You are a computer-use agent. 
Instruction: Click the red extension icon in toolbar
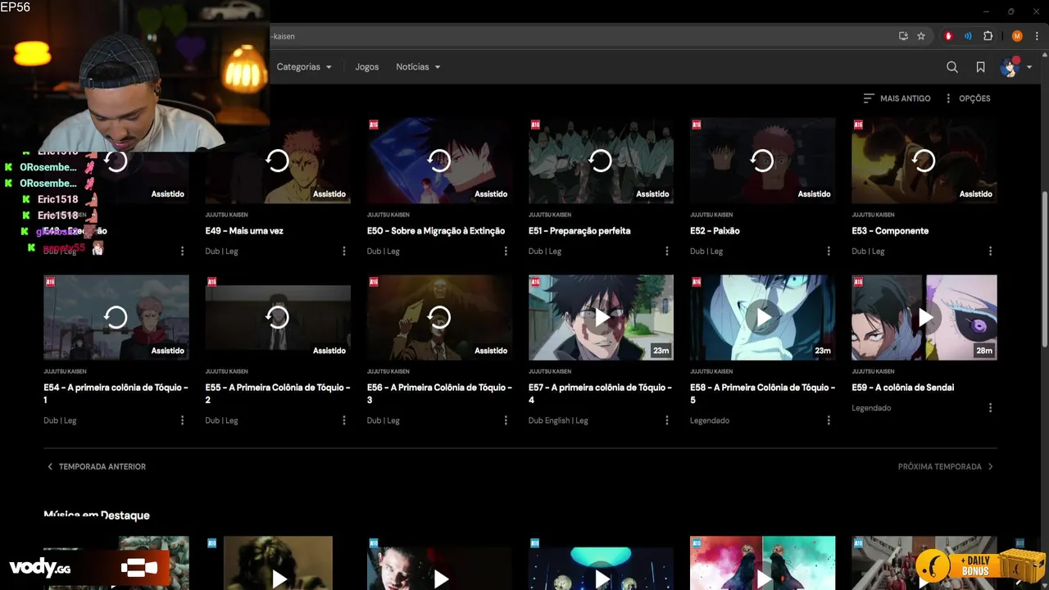point(949,36)
